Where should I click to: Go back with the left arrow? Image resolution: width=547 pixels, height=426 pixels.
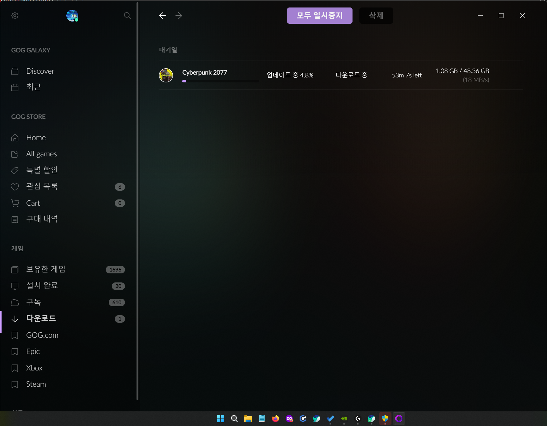point(162,16)
